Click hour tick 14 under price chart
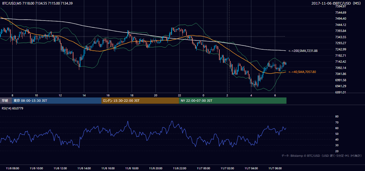The height and width of the screenshot is (171, 365). pyautogui.click(x=84, y=95)
